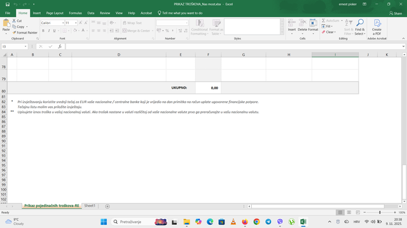The width and height of the screenshot is (407, 228).
Task: Toggle Italic formatting
Action: [x=49, y=30]
